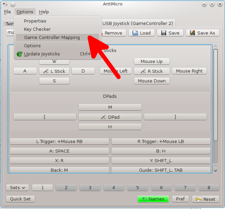Viewport: 225px width, 209px height.
Task: Click the scrollbar up arrow at top
Action: click(215, 47)
